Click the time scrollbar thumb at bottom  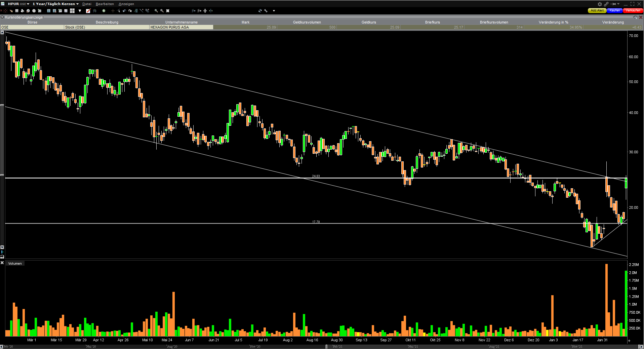[x=326, y=347]
